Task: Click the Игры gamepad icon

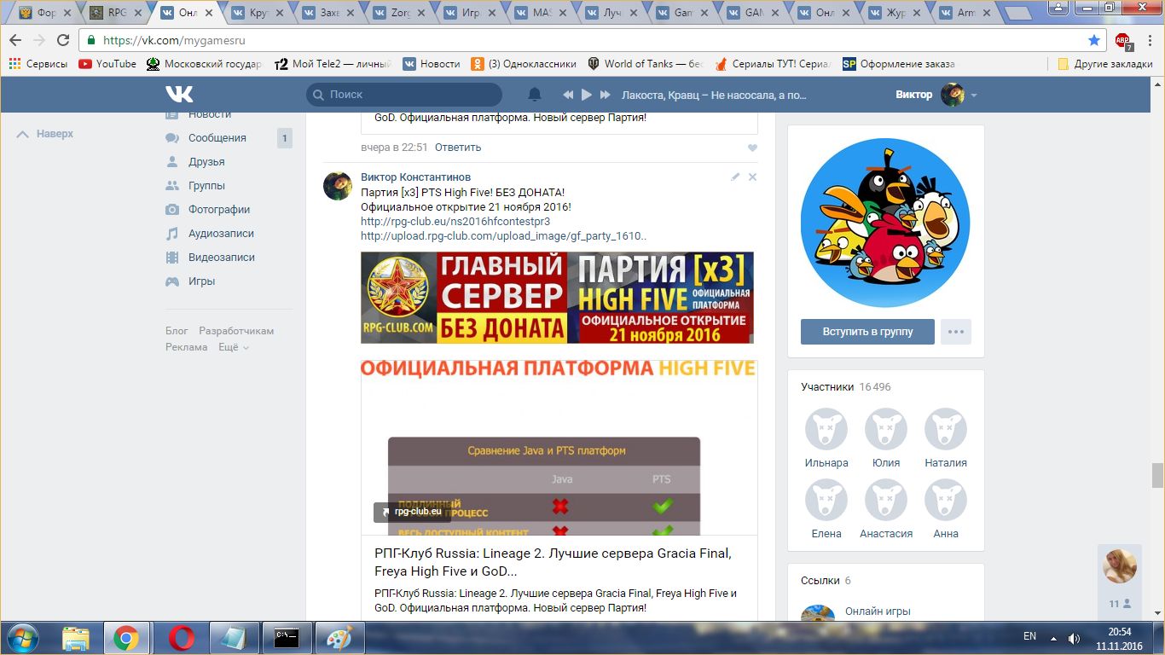Action: click(x=172, y=281)
